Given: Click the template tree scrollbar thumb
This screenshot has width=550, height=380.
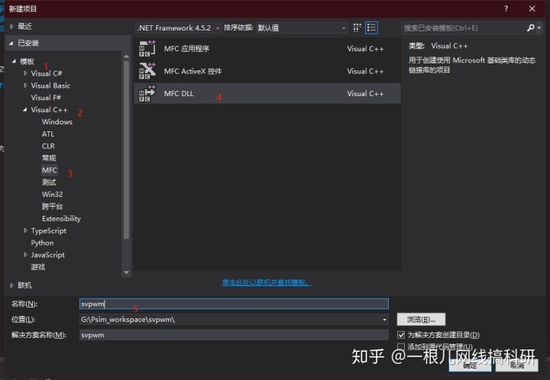Looking at the screenshot, I should (x=126, y=150).
